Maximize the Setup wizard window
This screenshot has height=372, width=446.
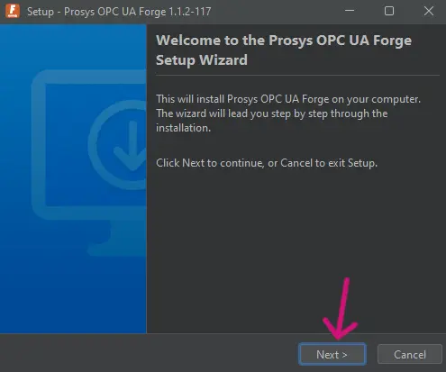[389, 11]
